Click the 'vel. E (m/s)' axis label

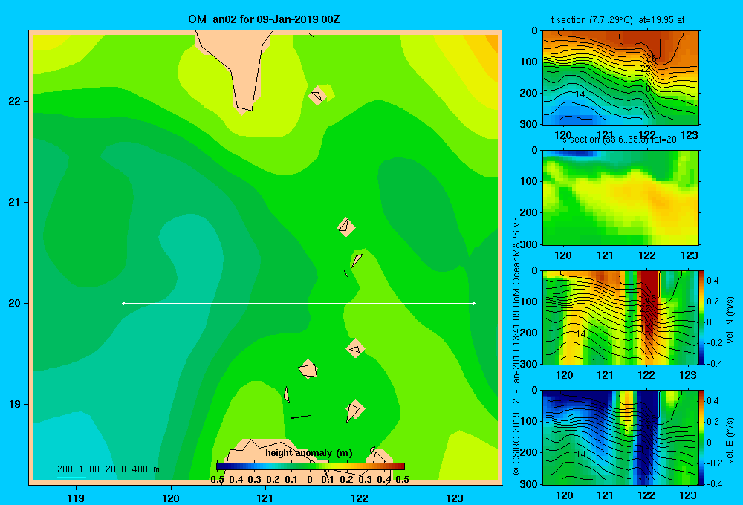(x=730, y=440)
